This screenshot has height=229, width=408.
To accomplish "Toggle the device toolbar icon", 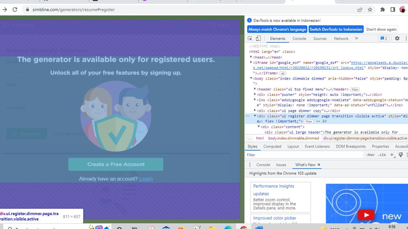I will click(x=258, y=38).
